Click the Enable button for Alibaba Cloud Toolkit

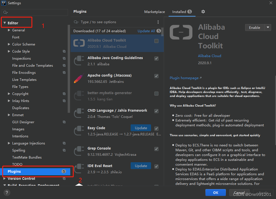click(255, 27)
